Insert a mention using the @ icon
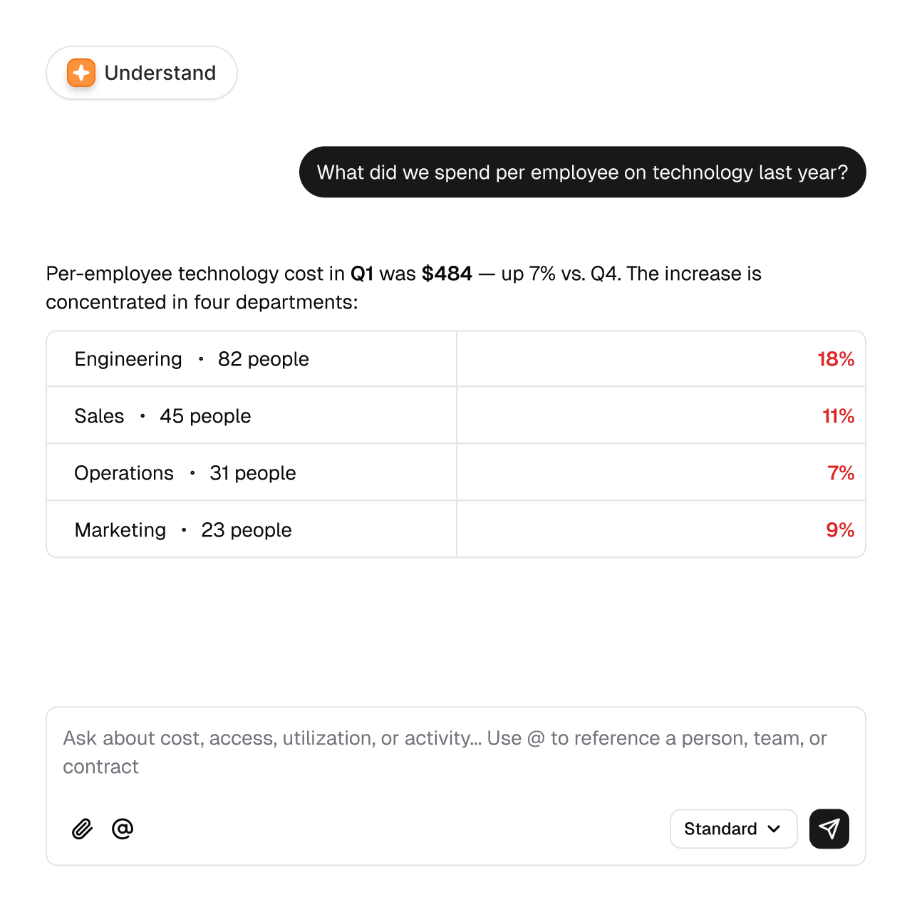The image size is (912, 912). tap(123, 829)
